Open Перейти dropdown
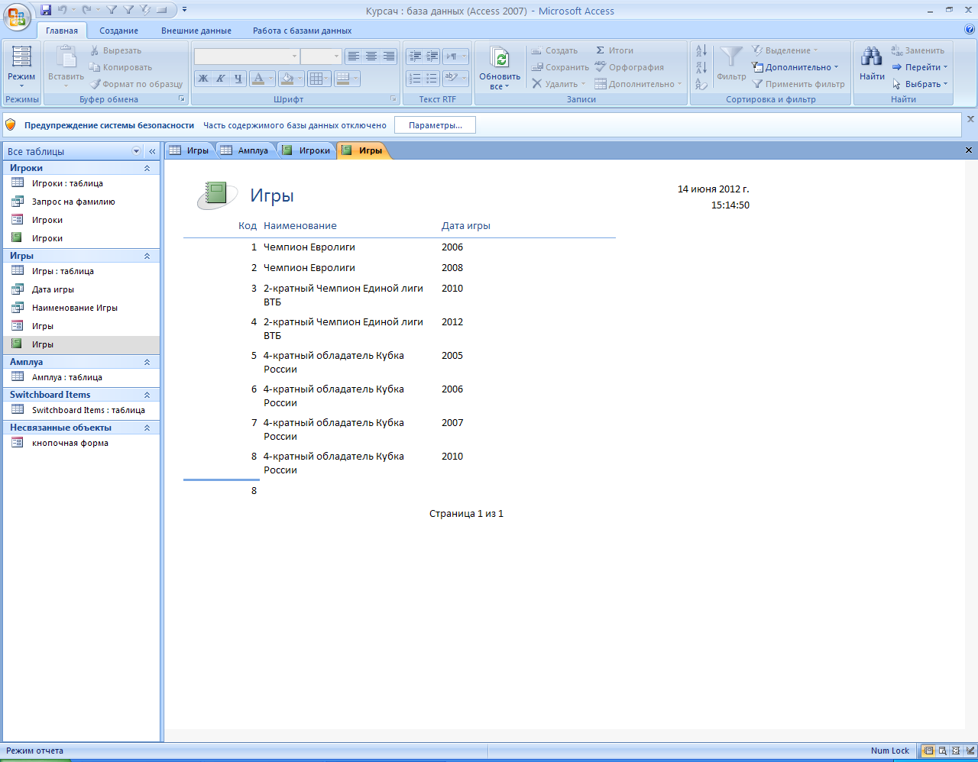 920,67
